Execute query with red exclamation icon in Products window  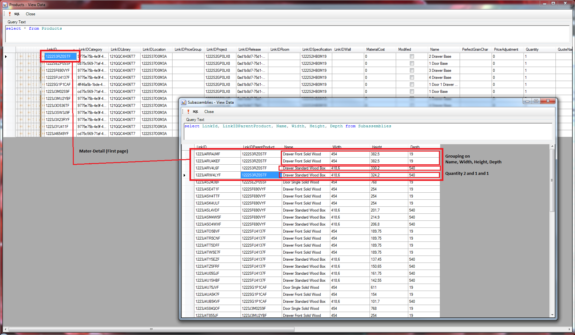point(10,14)
